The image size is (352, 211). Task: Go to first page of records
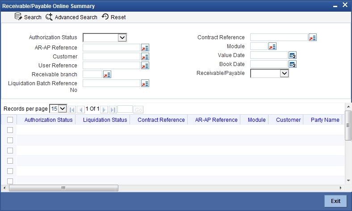click(x=72, y=110)
